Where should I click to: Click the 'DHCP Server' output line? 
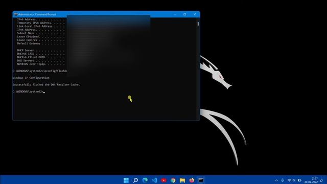41,50
